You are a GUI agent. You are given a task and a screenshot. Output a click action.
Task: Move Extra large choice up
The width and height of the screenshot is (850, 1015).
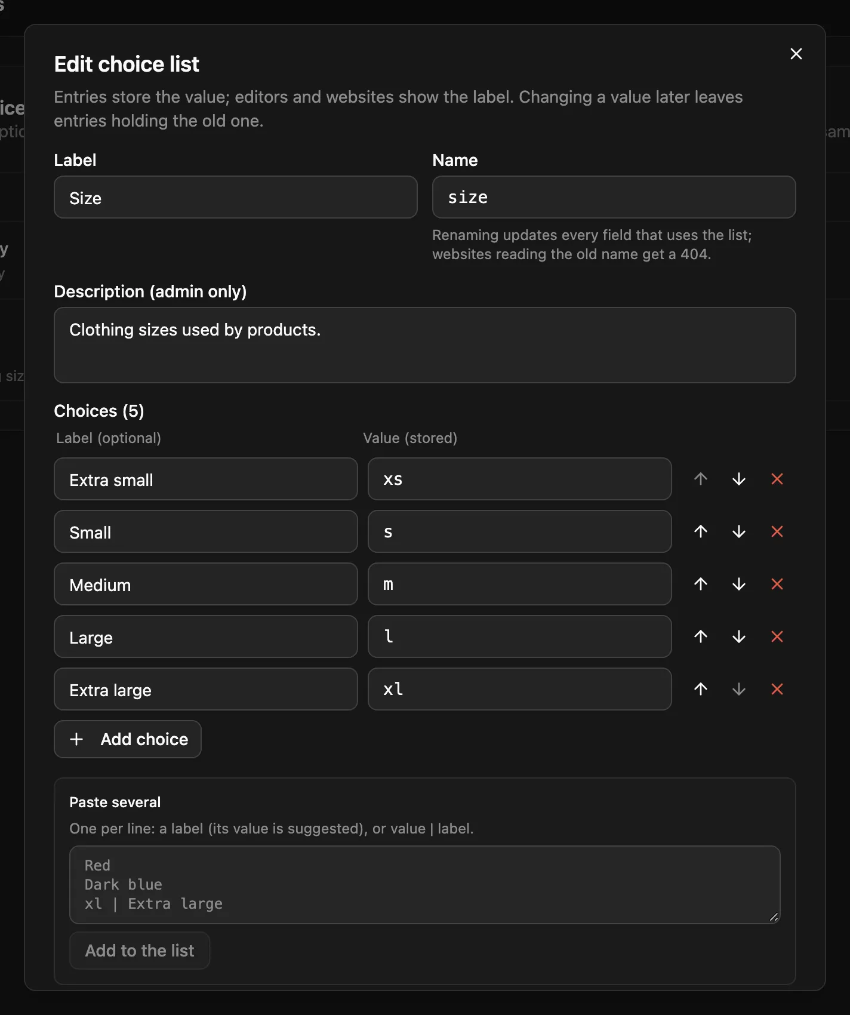(x=701, y=689)
